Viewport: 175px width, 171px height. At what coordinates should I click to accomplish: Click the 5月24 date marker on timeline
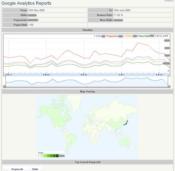(x=46, y=74)
